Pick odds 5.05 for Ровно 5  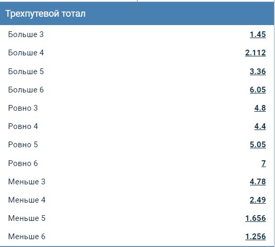(x=258, y=145)
